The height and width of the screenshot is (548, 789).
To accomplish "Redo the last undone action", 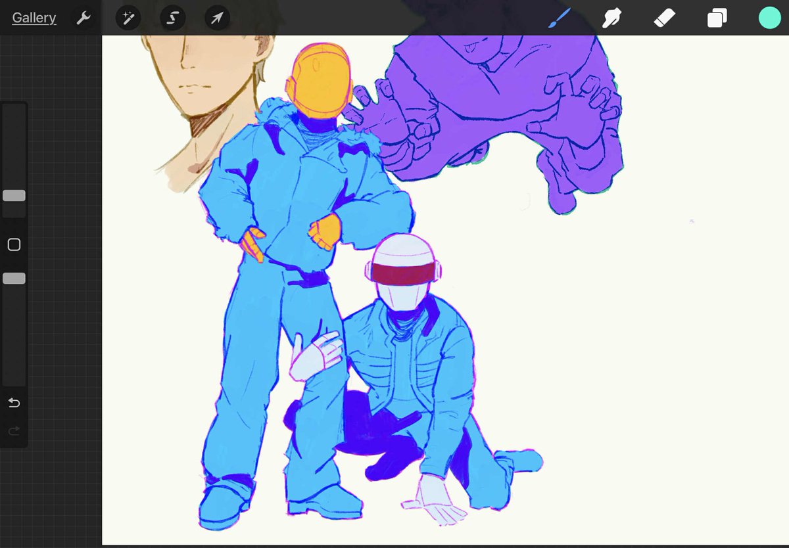I will coord(14,431).
